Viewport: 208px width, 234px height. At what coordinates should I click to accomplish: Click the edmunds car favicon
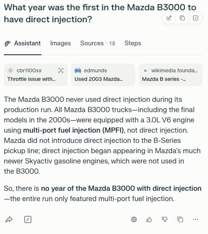78,71
